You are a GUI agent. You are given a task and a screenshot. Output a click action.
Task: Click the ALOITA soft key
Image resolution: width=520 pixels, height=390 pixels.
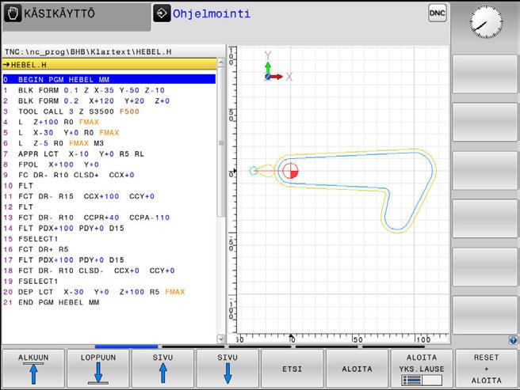point(357,369)
